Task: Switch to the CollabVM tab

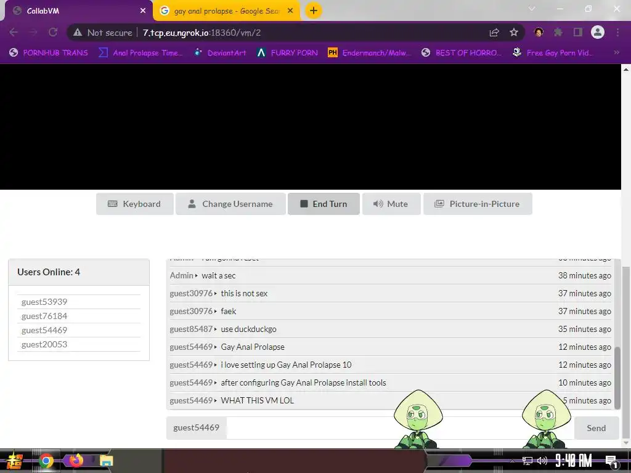Action: pos(76,11)
